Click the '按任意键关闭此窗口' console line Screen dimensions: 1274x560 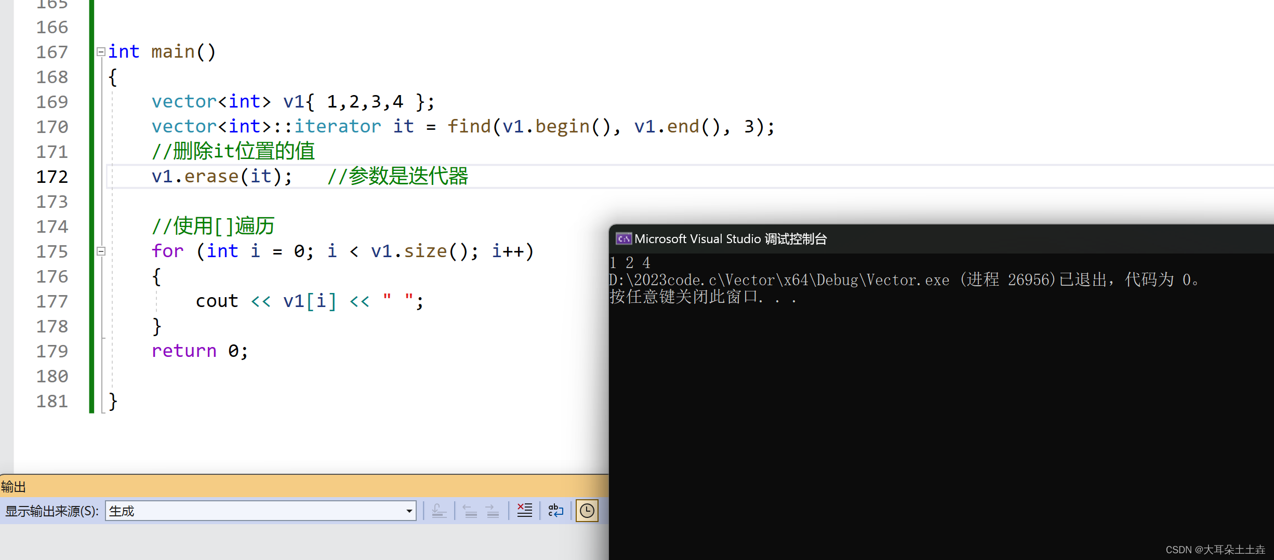point(703,297)
